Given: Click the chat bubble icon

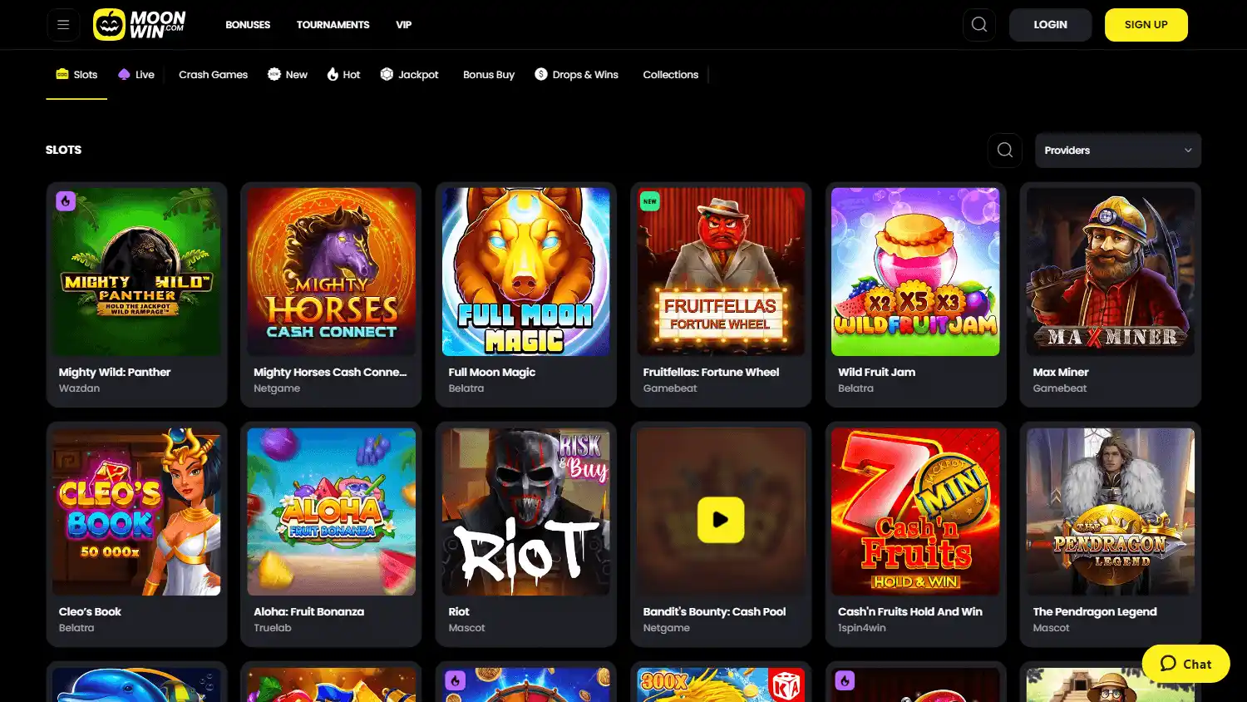Looking at the screenshot, I should tap(1168, 664).
